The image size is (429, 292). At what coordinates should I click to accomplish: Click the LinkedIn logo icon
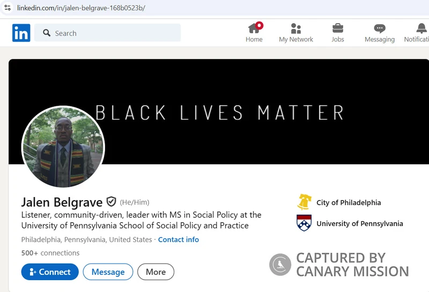21,33
